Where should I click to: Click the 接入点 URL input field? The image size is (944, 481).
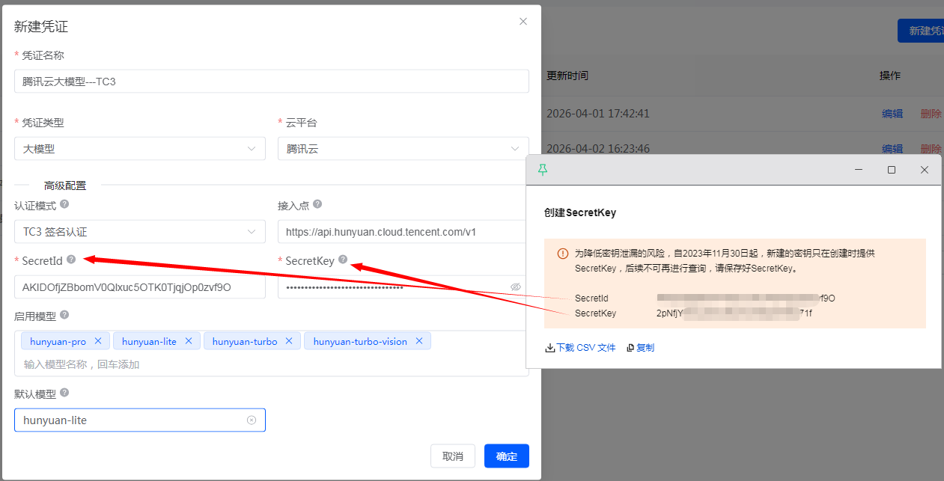(402, 232)
